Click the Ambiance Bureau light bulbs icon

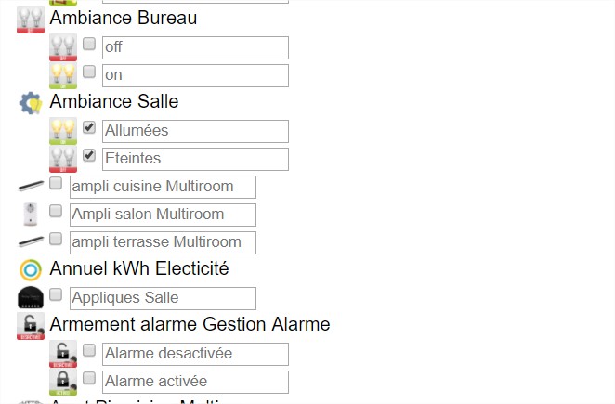[31, 19]
